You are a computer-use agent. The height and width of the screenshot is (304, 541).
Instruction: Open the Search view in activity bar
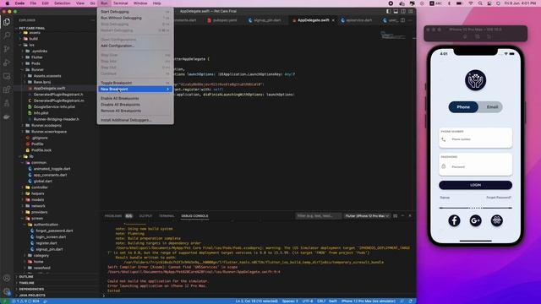pyautogui.click(x=7, y=35)
